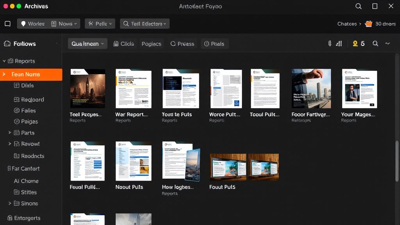400x225 pixels.
Task: Click the Entorgerts sidebar icon
Action: (10, 218)
